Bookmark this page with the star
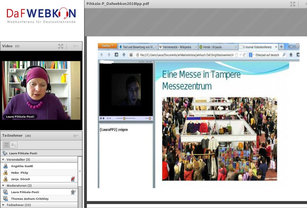307x208 pixels. click(x=237, y=55)
